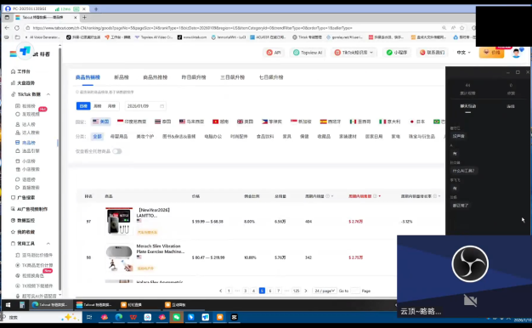Filter by the 食品饮料 category
This screenshot has height=328, width=532.
pos(265,136)
